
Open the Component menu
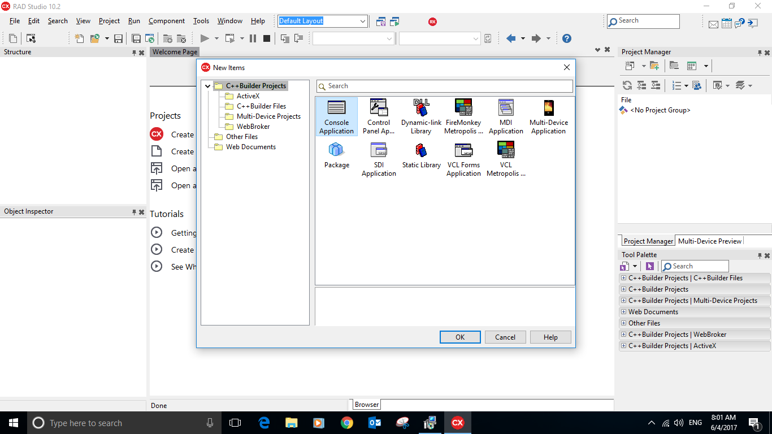coord(167,21)
